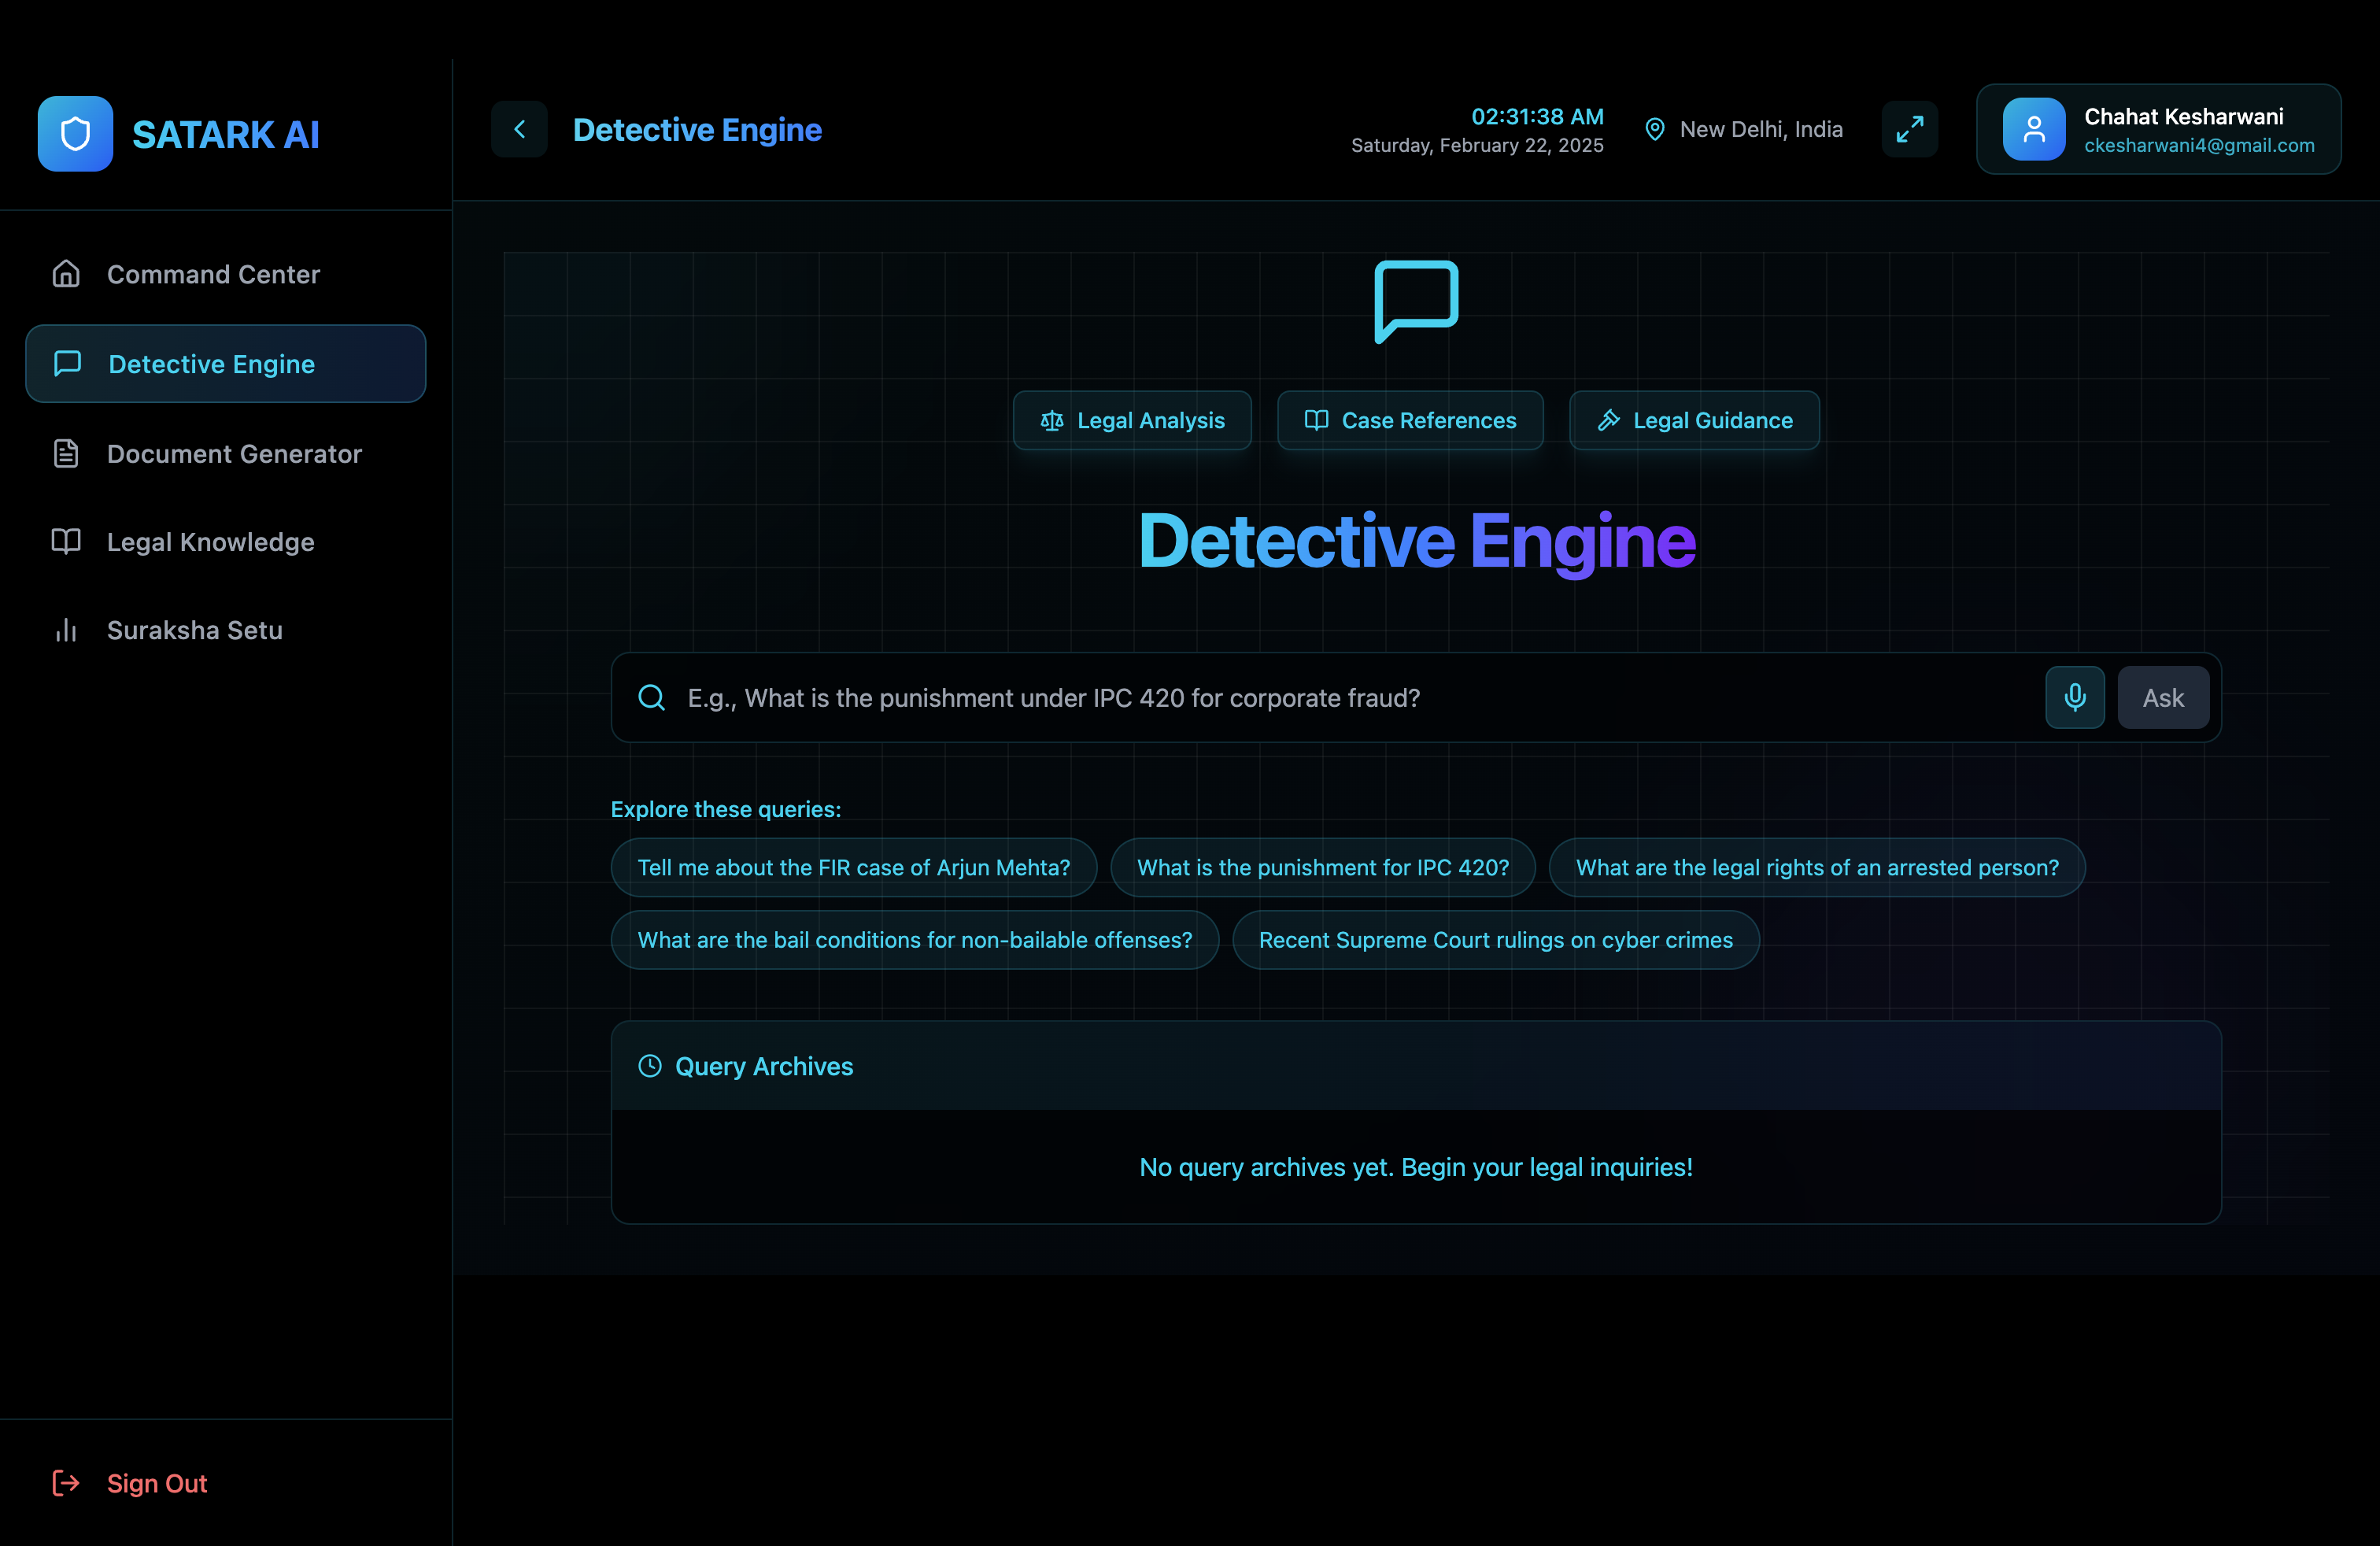This screenshot has width=2380, height=1546.
Task: Click the SATARK AI shield logo
Action: tap(75, 134)
